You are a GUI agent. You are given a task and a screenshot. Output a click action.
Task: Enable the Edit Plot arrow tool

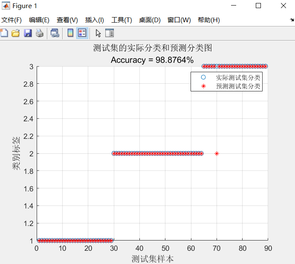click(x=98, y=33)
